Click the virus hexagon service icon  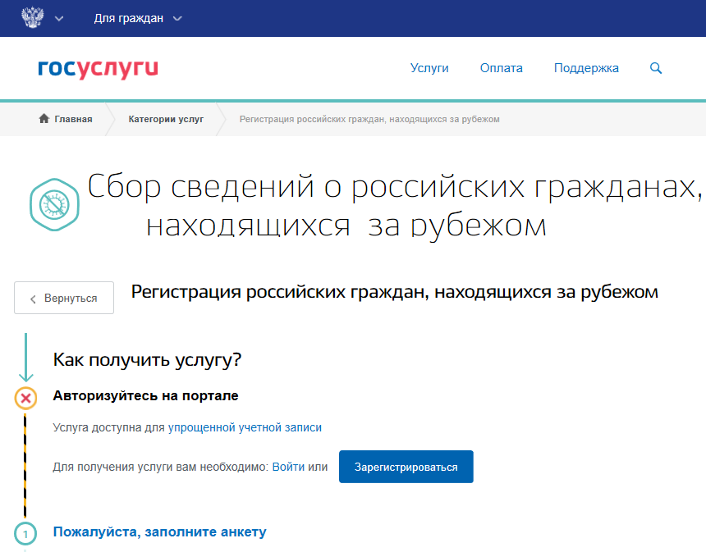tap(54, 205)
